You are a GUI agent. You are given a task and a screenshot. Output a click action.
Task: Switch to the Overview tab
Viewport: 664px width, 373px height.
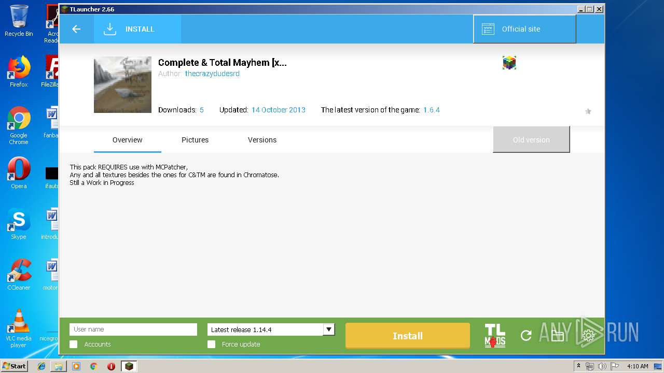pos(128,140)
